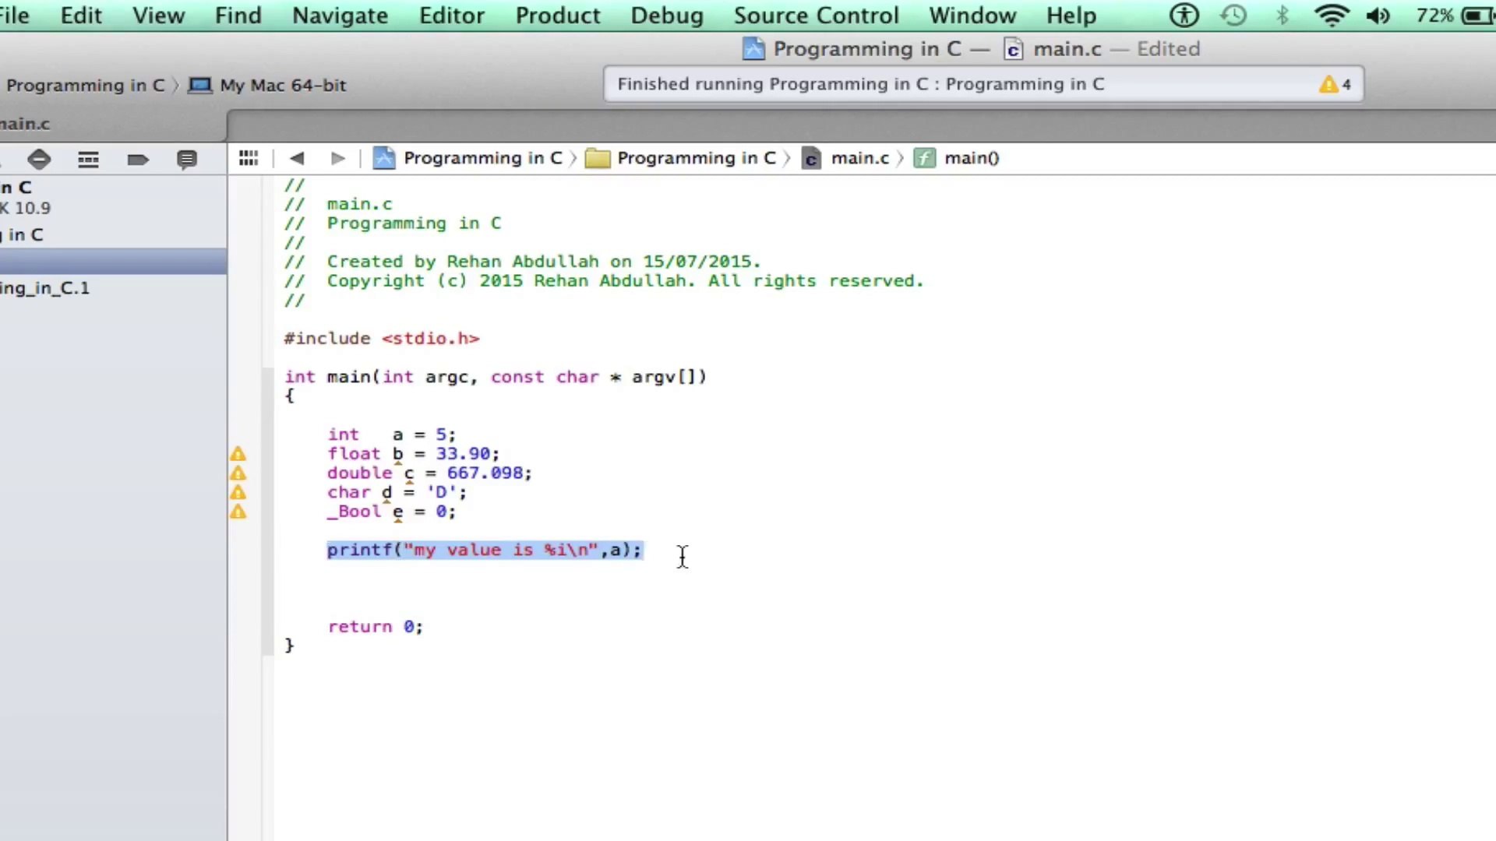Open main.c jump bar segment
Screen dimensions: 1496x841
pyautogui.click(x=859, y=158)
